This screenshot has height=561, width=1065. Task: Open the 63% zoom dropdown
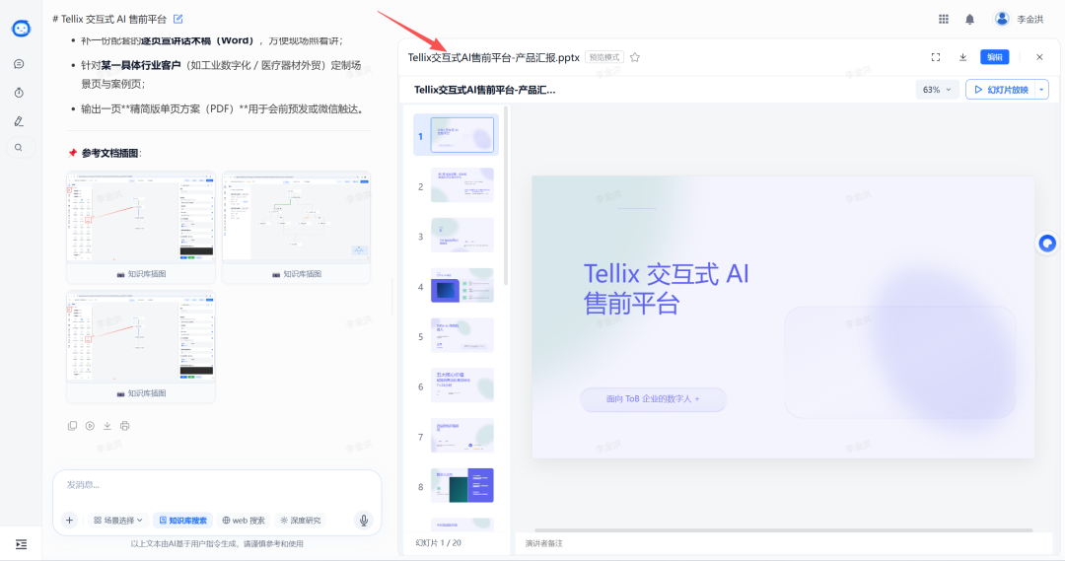coord(937,90)
